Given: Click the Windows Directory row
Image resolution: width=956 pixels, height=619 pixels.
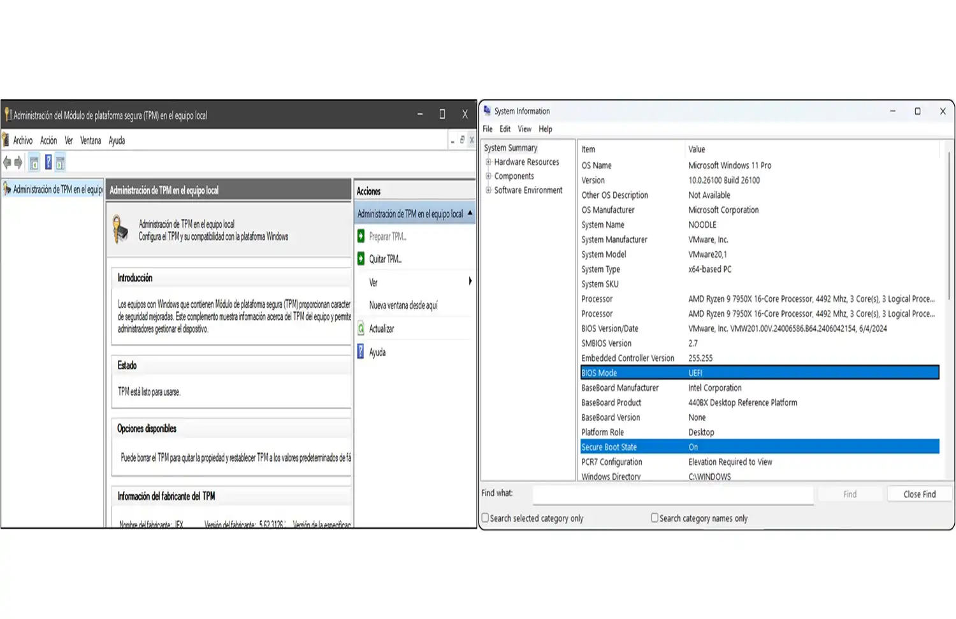Looking at the screenshot, I should pyautogui.click(x=760, y=476).
